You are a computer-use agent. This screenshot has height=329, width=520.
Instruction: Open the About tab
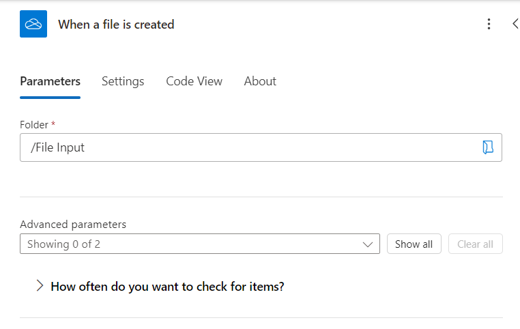click(260, 81)
